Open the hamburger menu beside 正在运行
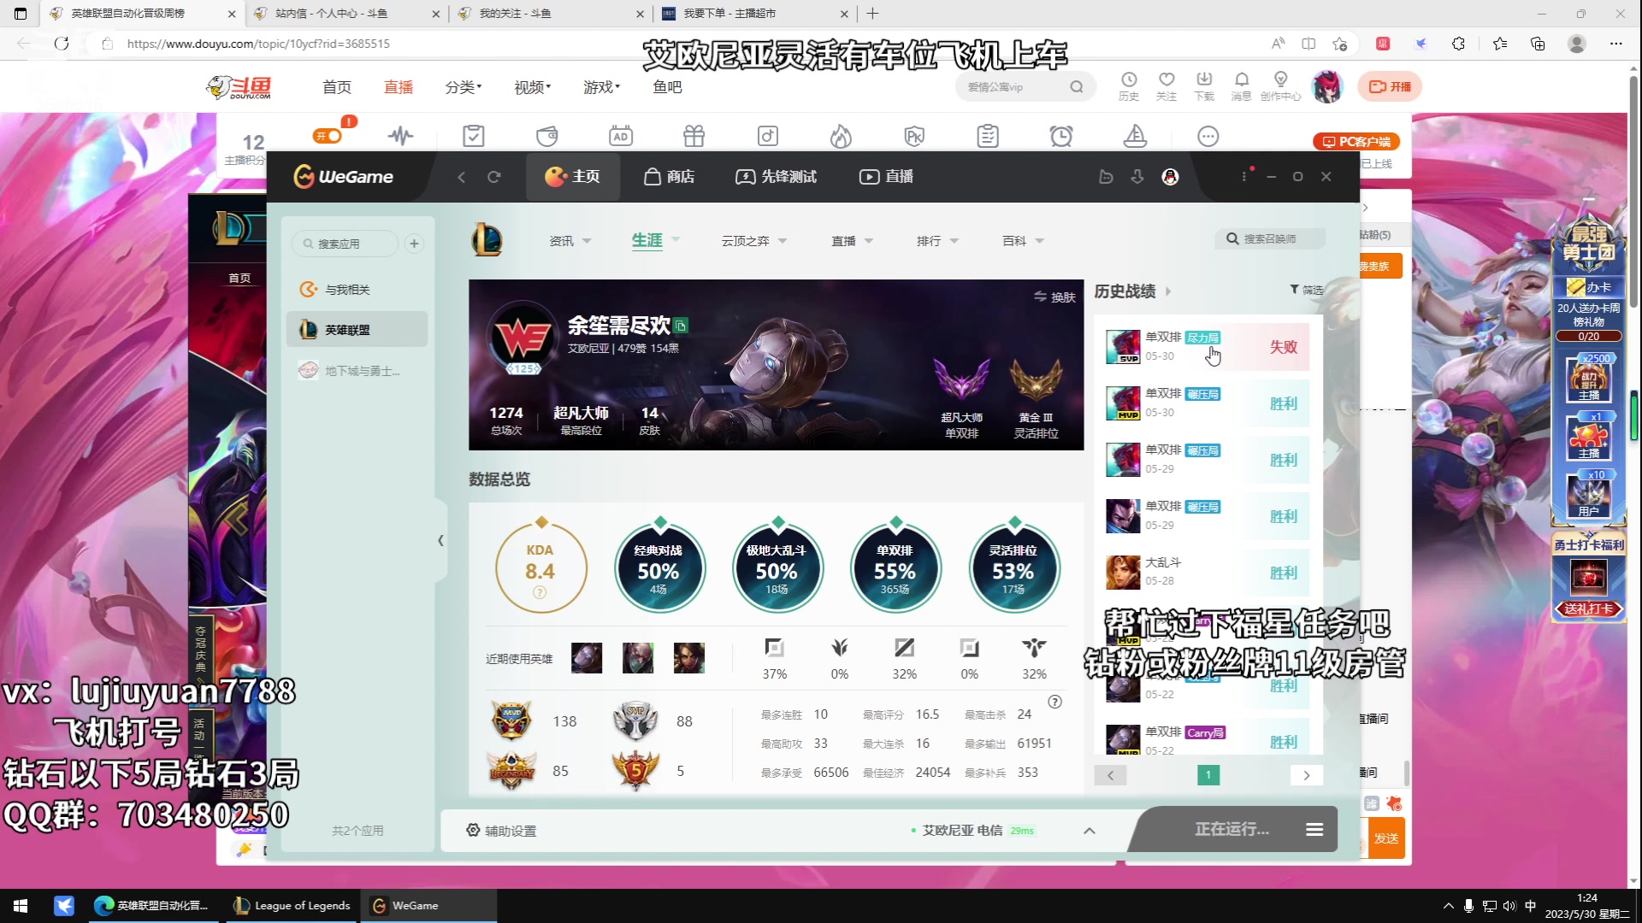This screenshot has height=923, width=1642. (x=1314, y=830)
